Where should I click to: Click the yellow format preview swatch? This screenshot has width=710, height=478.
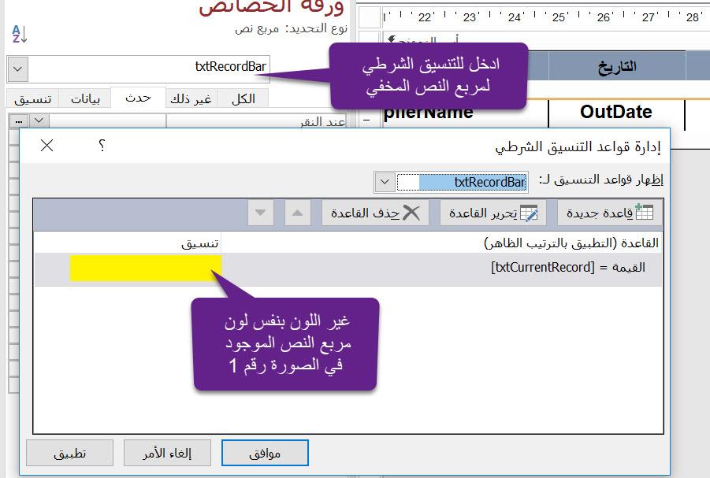tap(145, 268)
